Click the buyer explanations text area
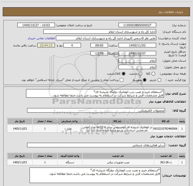Viewport: 193px width, 186px height. [95, 175]
